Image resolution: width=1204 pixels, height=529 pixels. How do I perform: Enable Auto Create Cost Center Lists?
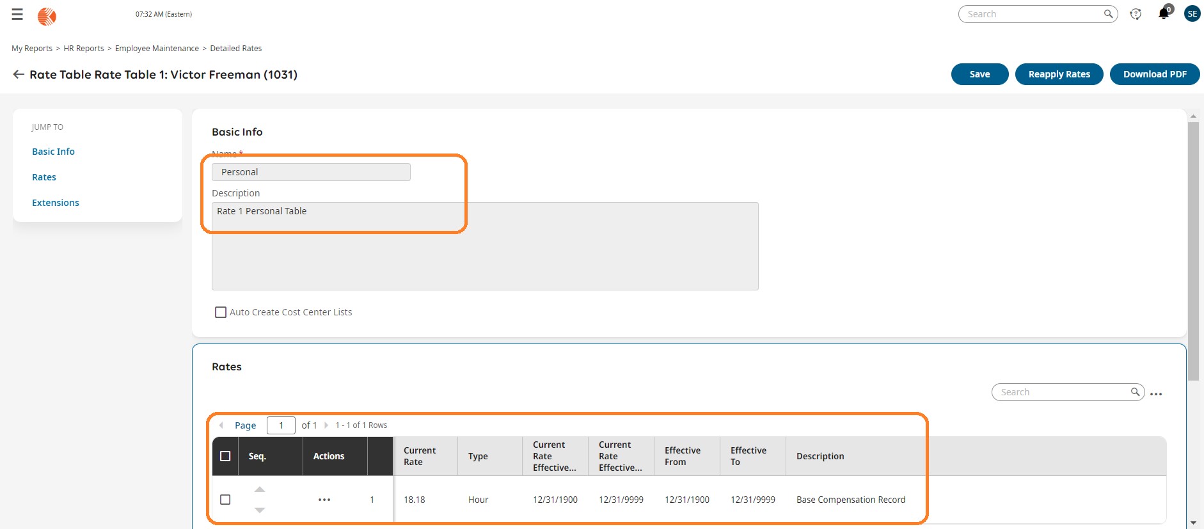point(221,312)
